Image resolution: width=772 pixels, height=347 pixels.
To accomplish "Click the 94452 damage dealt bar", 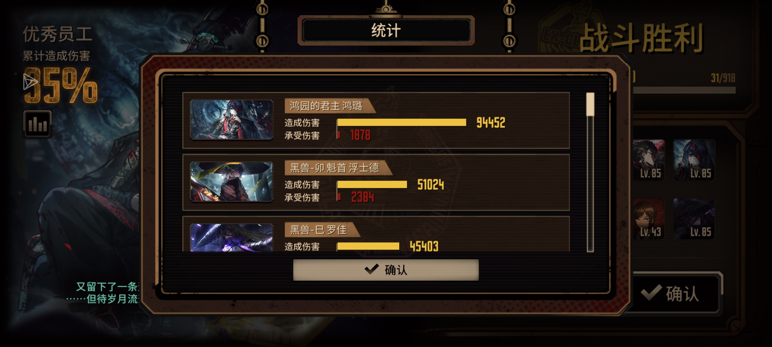I will (x=401, y=122).
